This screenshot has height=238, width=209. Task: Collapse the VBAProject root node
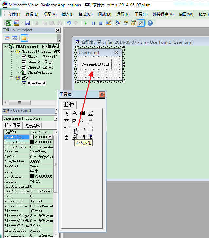click(x=6, y=46)
